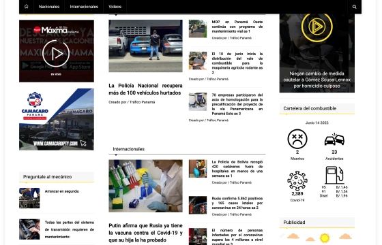Open the Nacionales menu item

49,7
